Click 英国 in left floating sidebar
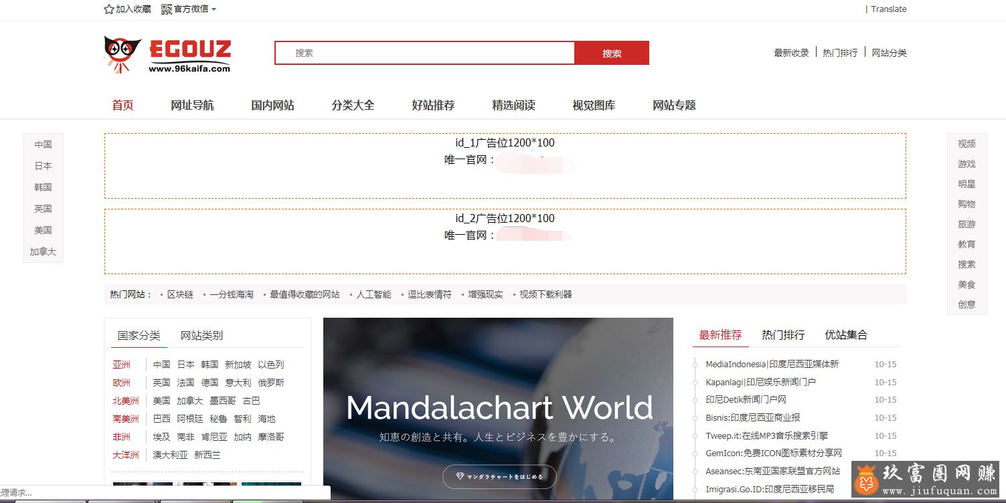This screenshot has height=503, width=1006. [44, 209]
